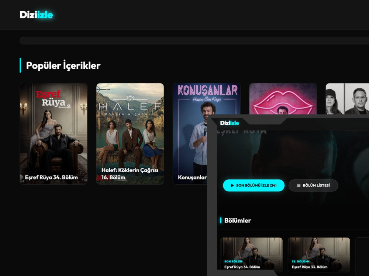Click the 'Halef: Köklerin Çağrısı' title text

pos(130,170)
